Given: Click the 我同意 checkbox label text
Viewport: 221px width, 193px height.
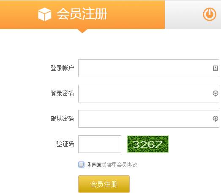Looking at the screenshot, I should pyautogui.click(x=94, y=165).
